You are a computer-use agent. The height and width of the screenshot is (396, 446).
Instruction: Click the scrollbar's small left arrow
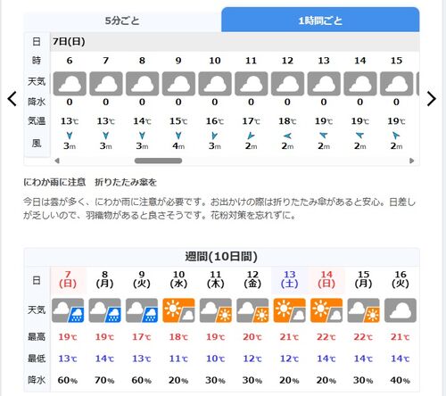57,161
